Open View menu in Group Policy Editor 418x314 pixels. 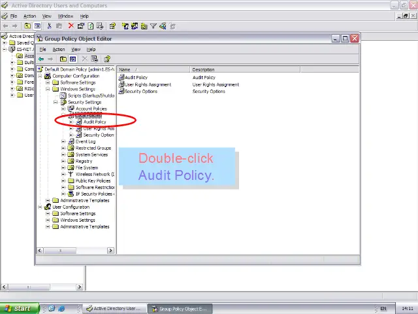click(76, 50)
